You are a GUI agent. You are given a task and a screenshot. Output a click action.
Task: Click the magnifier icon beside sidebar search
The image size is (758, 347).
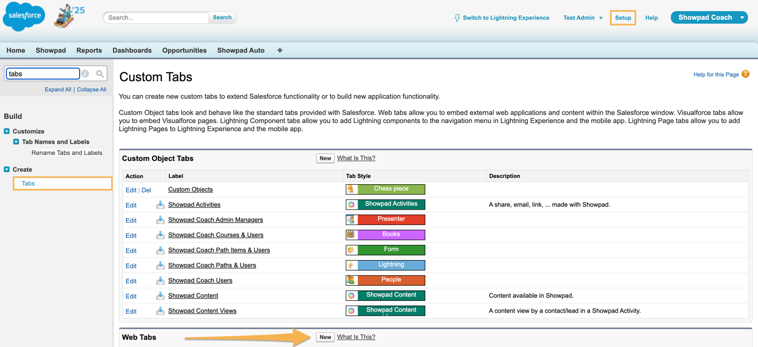coord(100,74)
